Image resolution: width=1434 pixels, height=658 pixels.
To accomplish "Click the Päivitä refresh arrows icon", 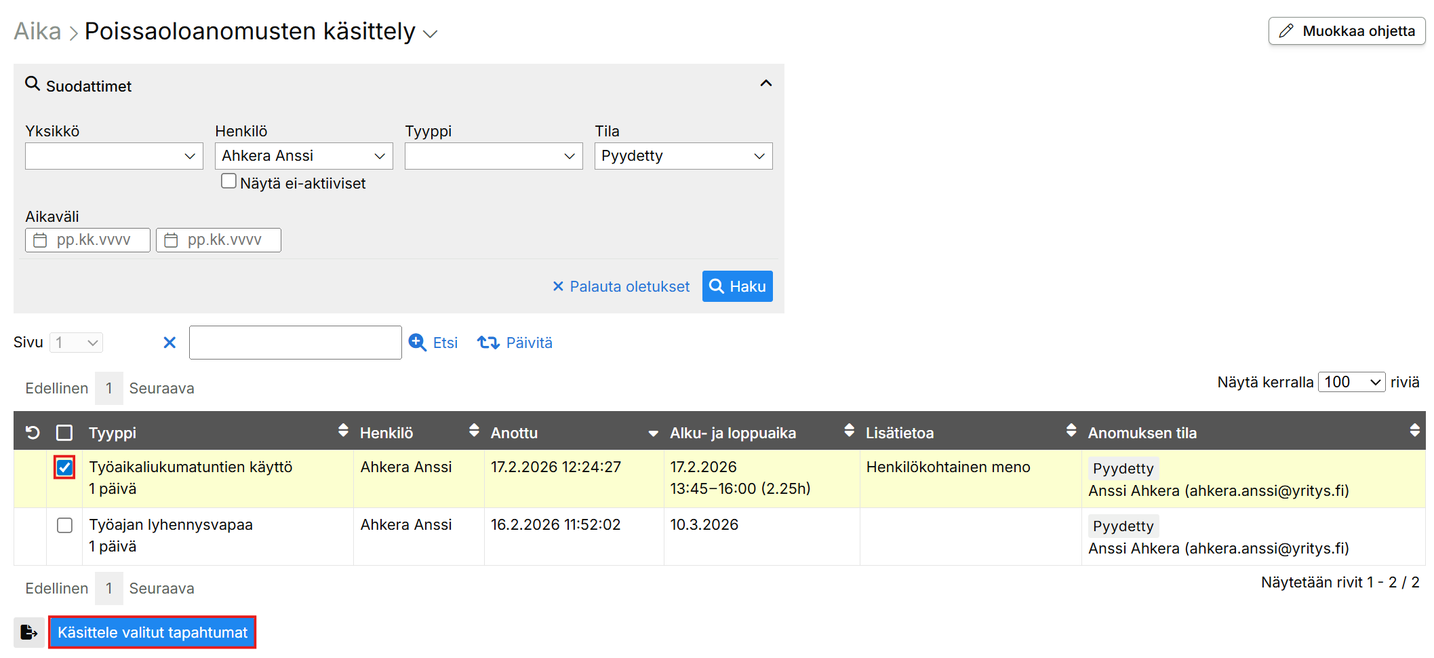I will pos(488,343).
